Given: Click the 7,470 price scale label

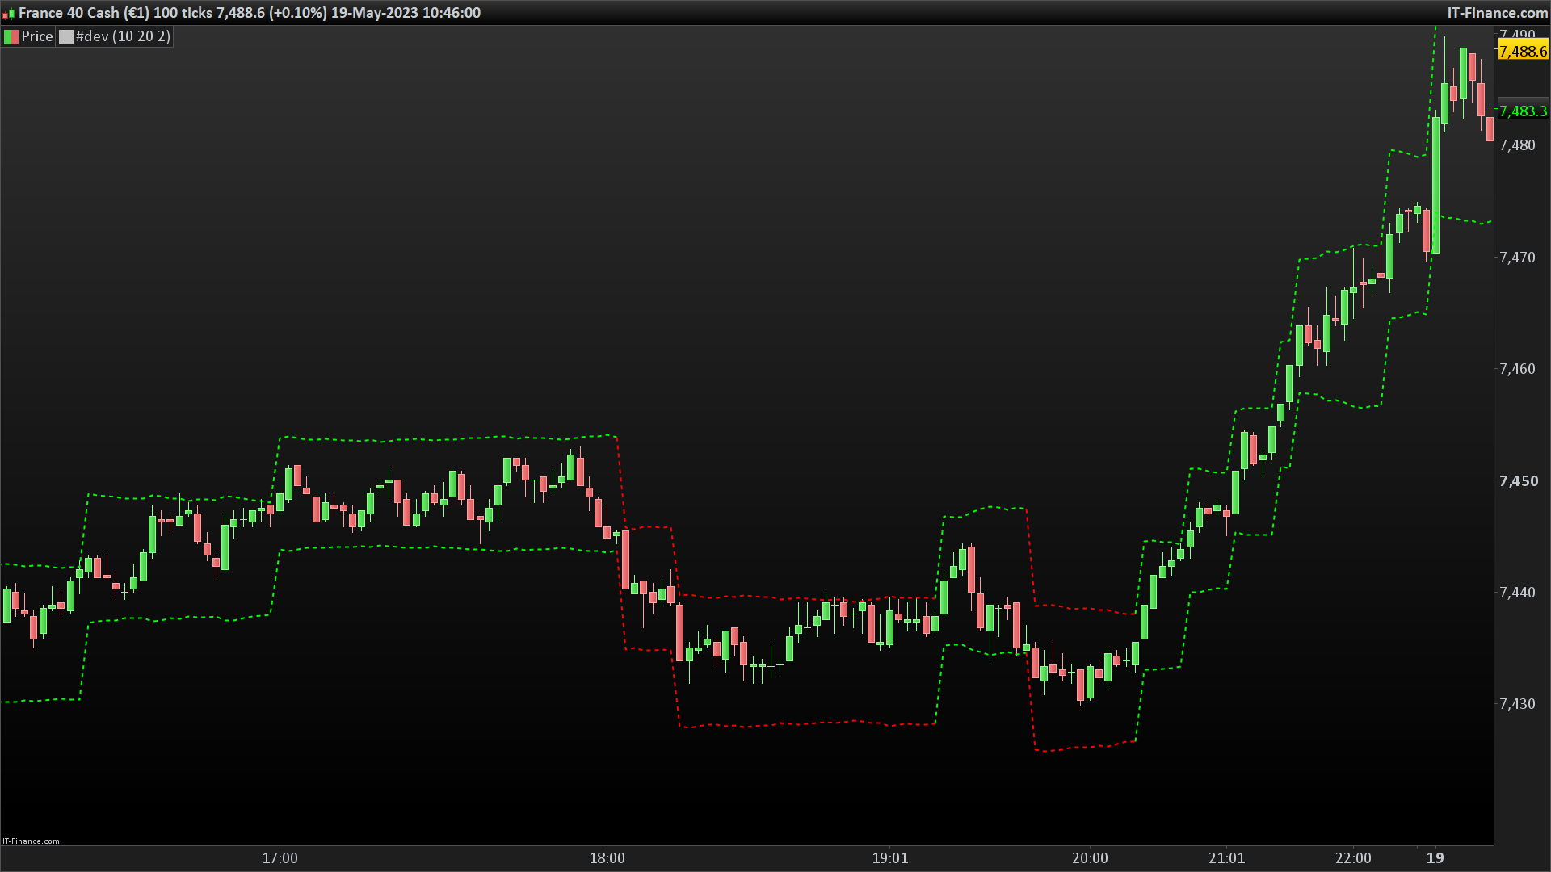Looking at the screenshot, I should pyautogui.click(x=1517, y=258).
